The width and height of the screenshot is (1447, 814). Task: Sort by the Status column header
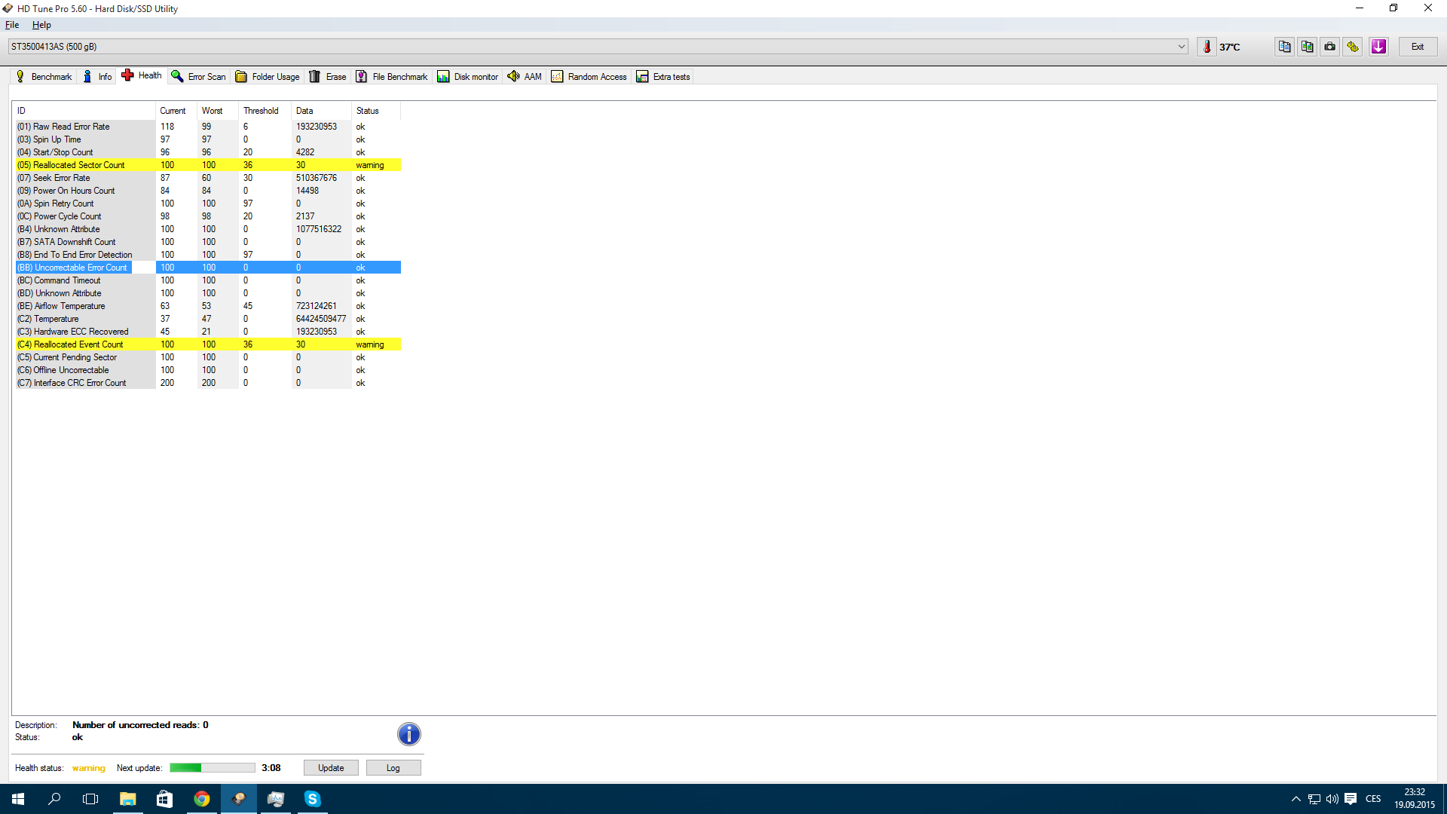click(376, 111)
